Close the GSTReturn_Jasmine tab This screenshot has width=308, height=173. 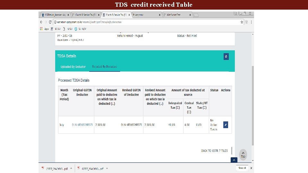click(x=68, y=15)
